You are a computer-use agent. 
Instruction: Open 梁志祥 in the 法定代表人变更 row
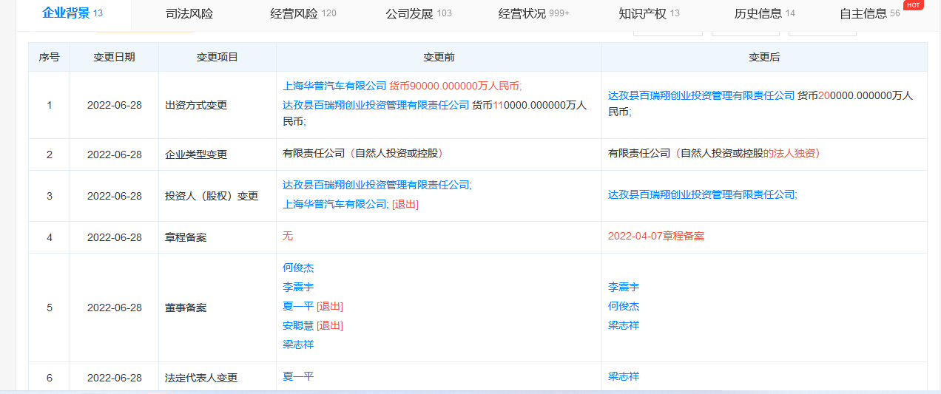coord(624,376)
